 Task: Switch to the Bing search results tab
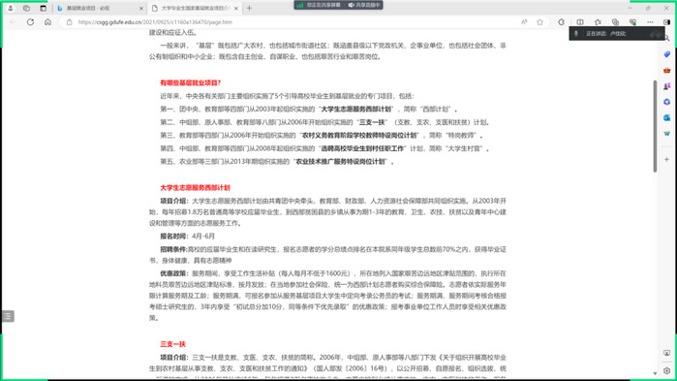(100, 8)
